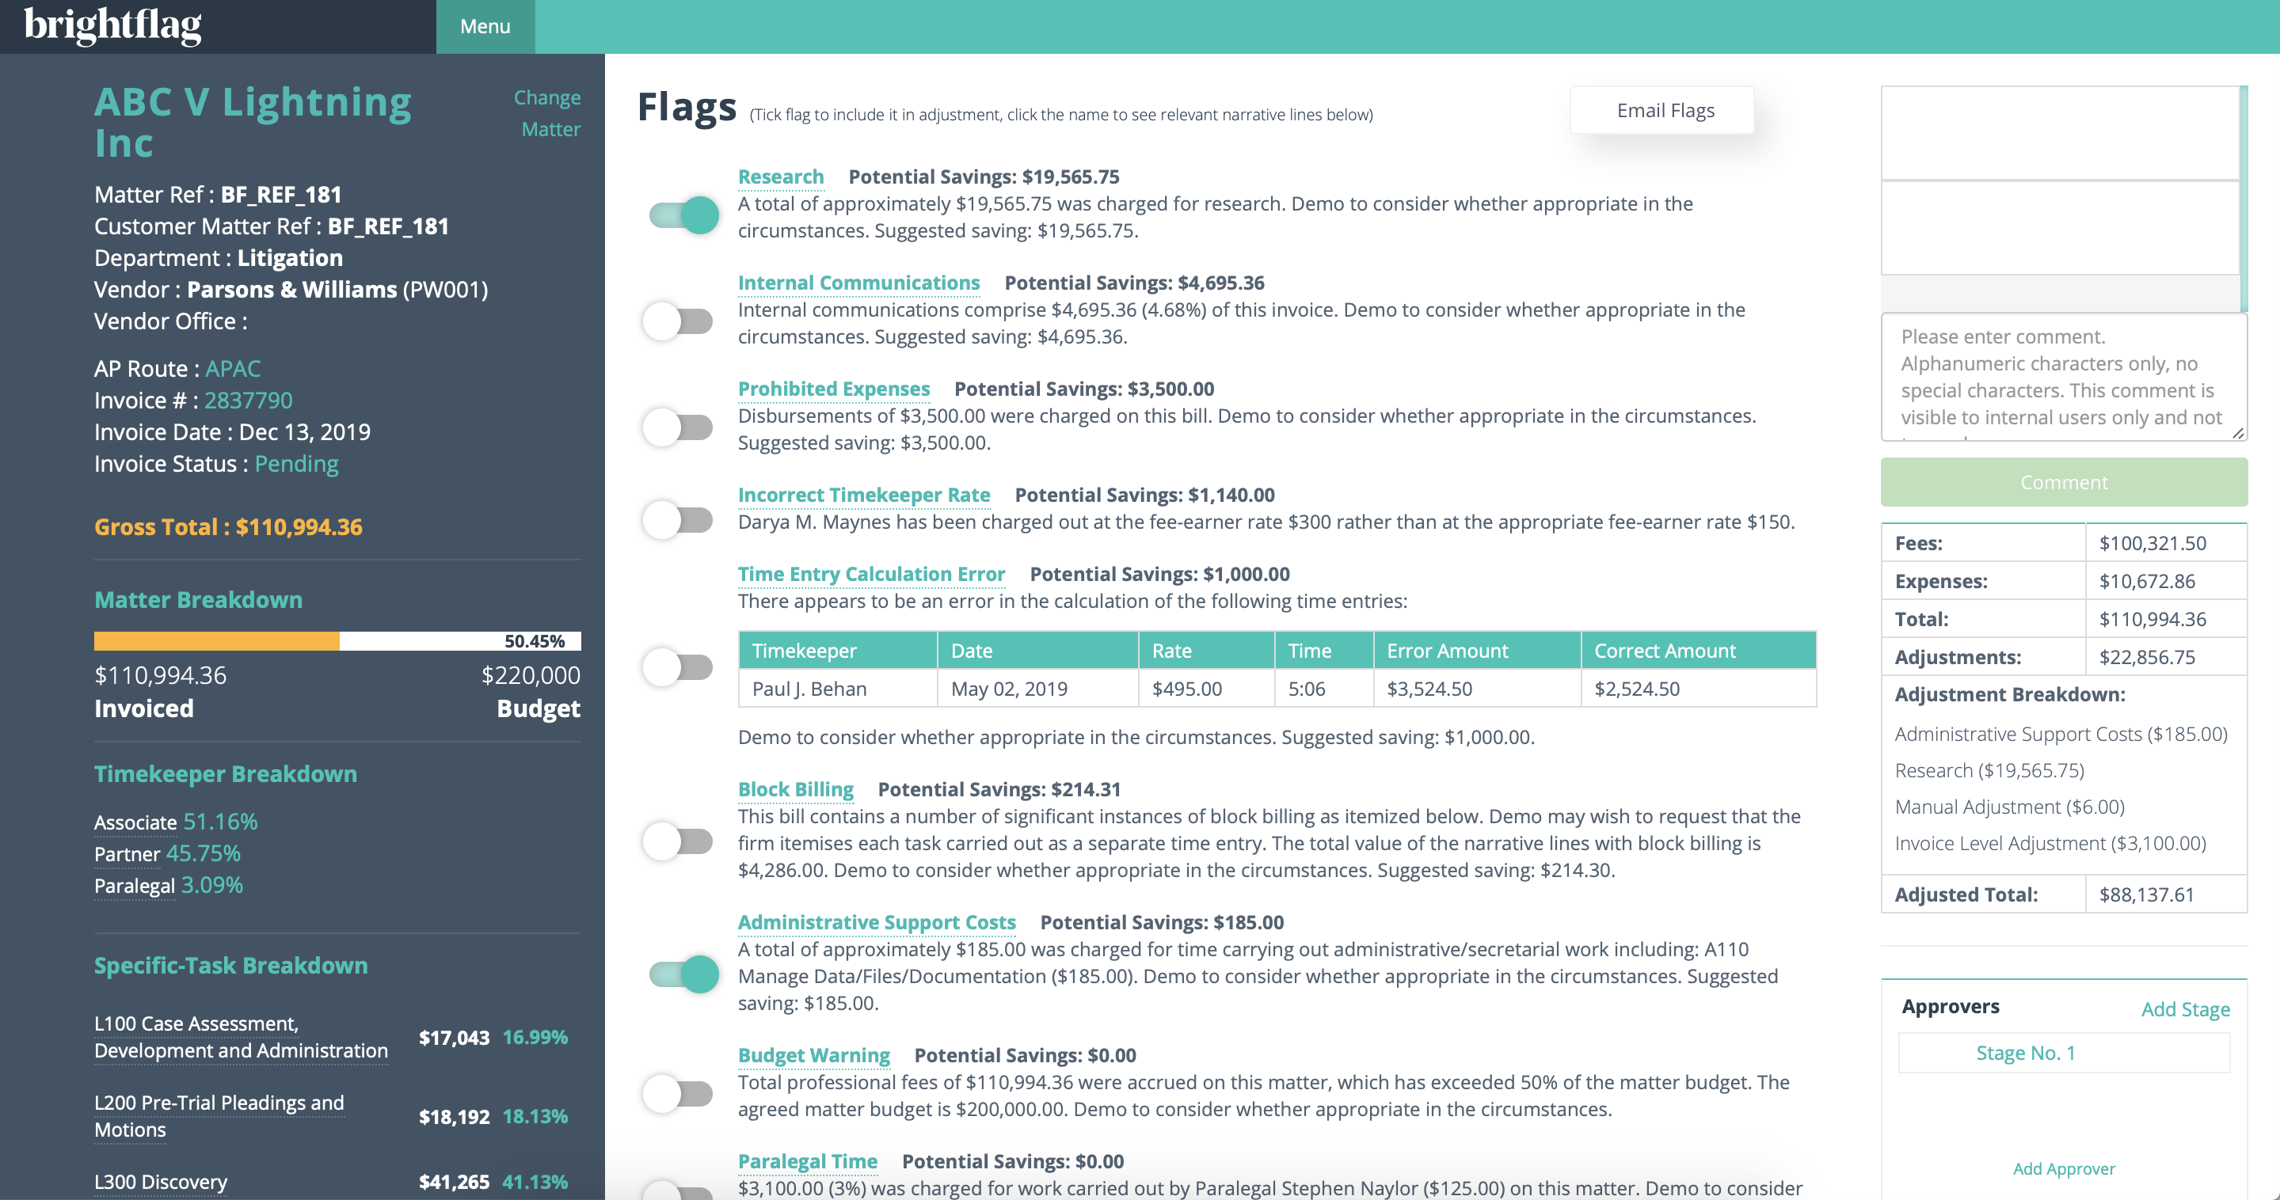Enable the Prohibited Expenses flag toggle
Viewport: 2280px width, 1200px height.
pos(679,427)
